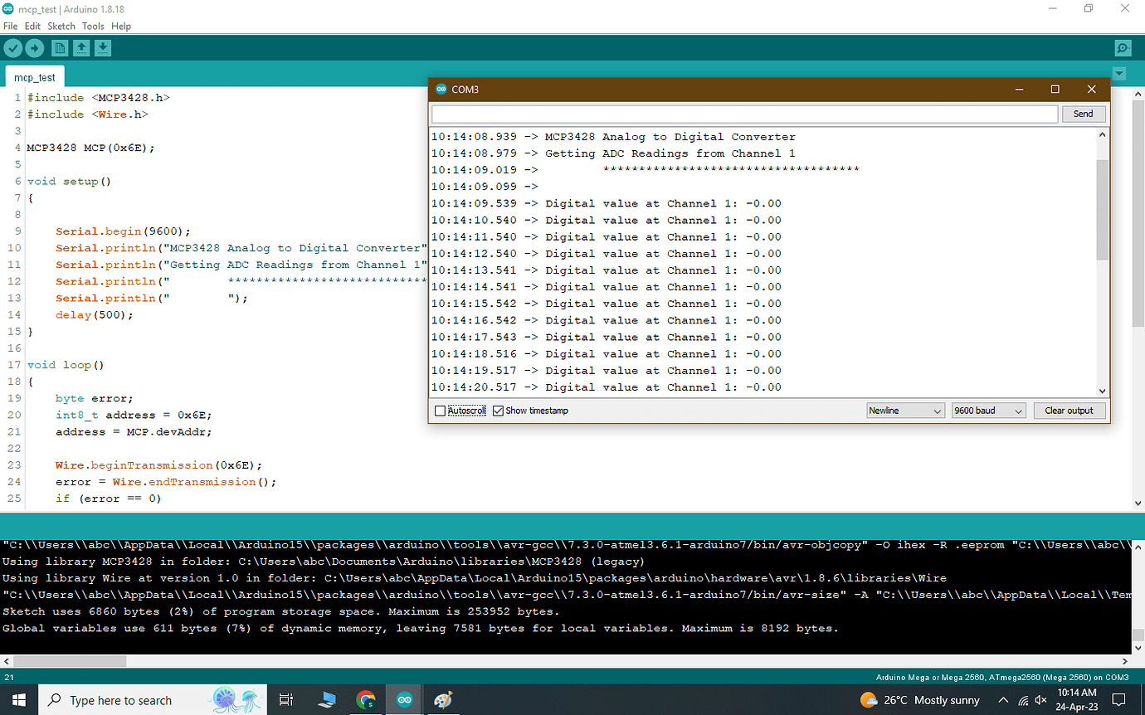Create a new sketch with the New icon
The image size is (1145, 715).
(x=59, y=47)
